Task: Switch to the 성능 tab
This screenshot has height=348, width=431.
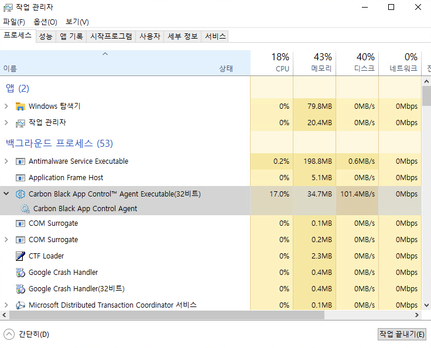Action: coord(46,36)
